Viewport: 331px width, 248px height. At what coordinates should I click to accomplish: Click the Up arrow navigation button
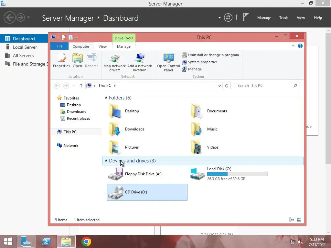click(x=81, y=86)
